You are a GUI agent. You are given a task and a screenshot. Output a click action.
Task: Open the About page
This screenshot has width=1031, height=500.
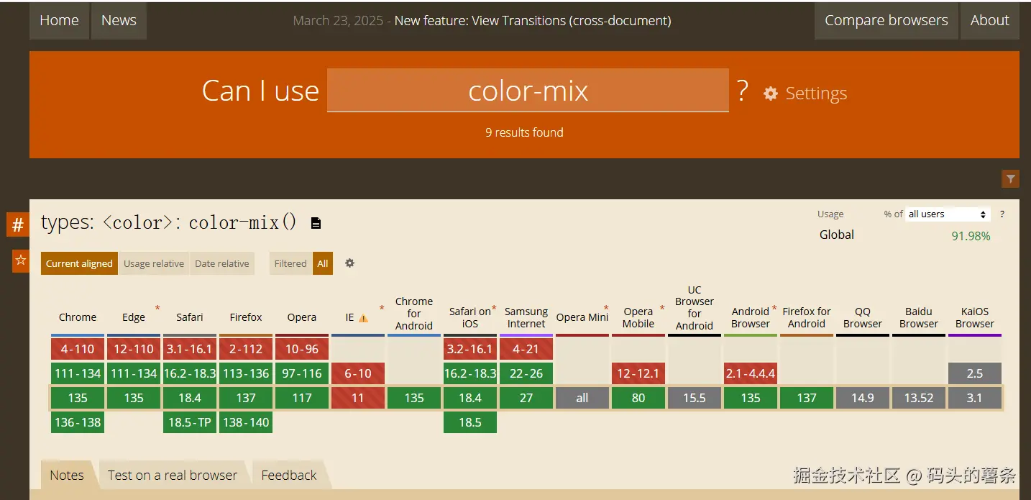click(x=990, y=20)
